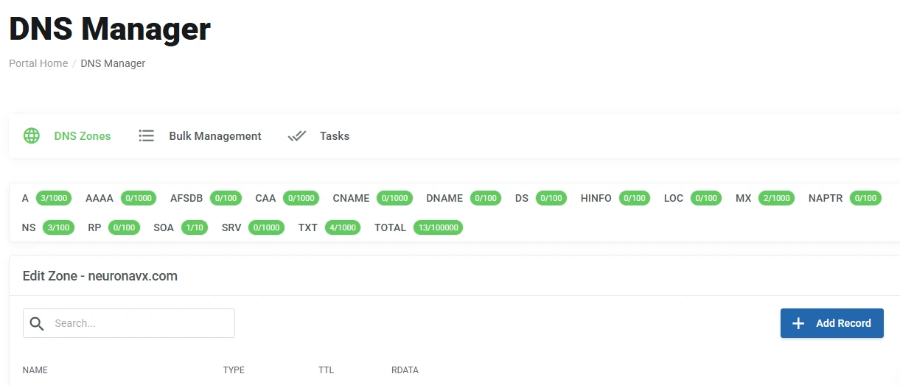Click the TTL column header

tap(327, 370)
